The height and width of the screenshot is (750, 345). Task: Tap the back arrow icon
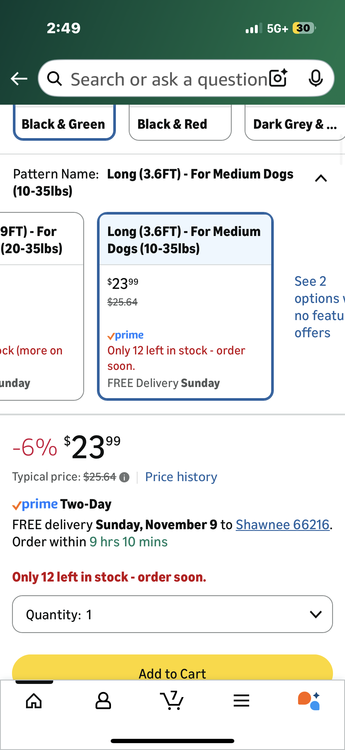19,79
